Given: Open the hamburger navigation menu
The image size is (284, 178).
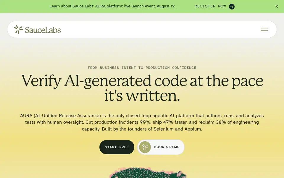Looking at the screenshot, I should (264, 29).
